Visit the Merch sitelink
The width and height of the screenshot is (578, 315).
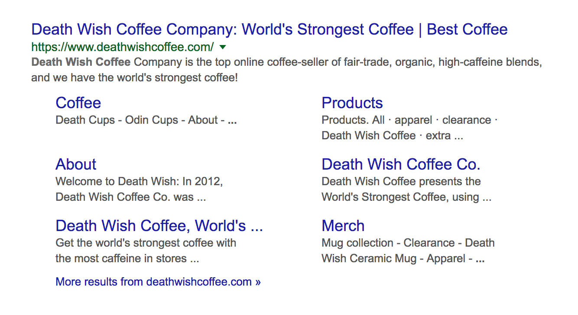[343, 226]
